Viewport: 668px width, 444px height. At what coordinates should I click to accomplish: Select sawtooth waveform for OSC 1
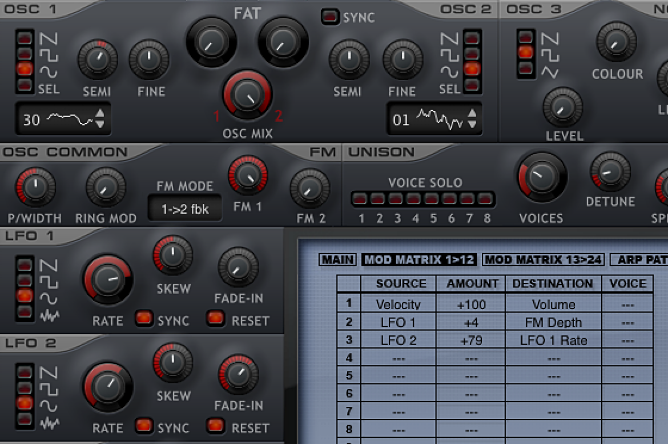[25, 38]
